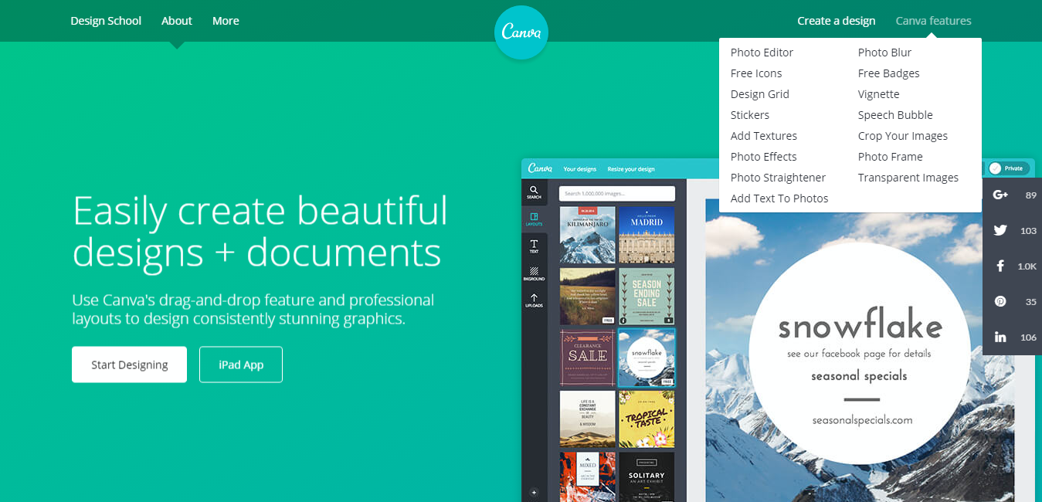Open the Bkground tool in the editor sidebar

[x=534, y=273]
